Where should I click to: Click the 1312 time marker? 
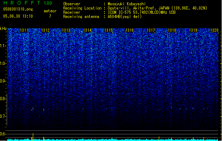coord(45,30)
